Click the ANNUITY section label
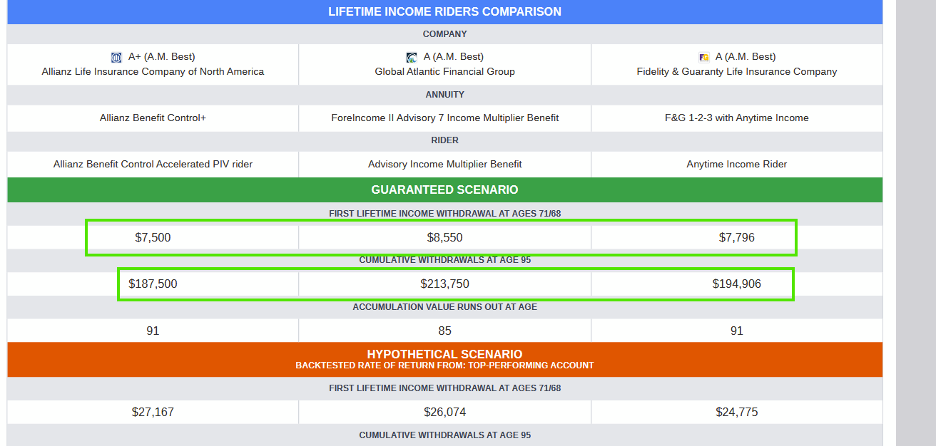This screenshot has width=936, height=446. coord(444,95)
